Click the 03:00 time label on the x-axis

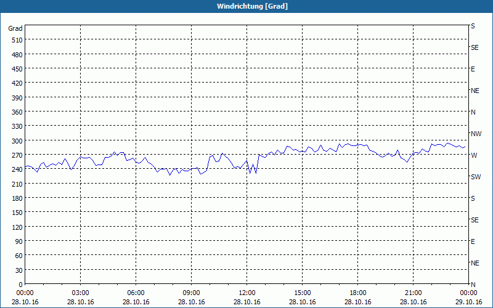[81, 293]
